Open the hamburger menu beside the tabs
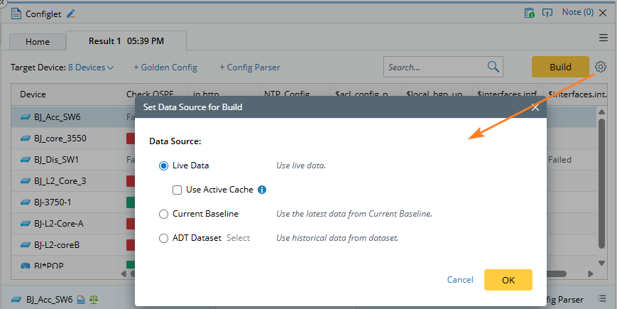The height and width of the screenshot is (309, 617). coord(604,38)
